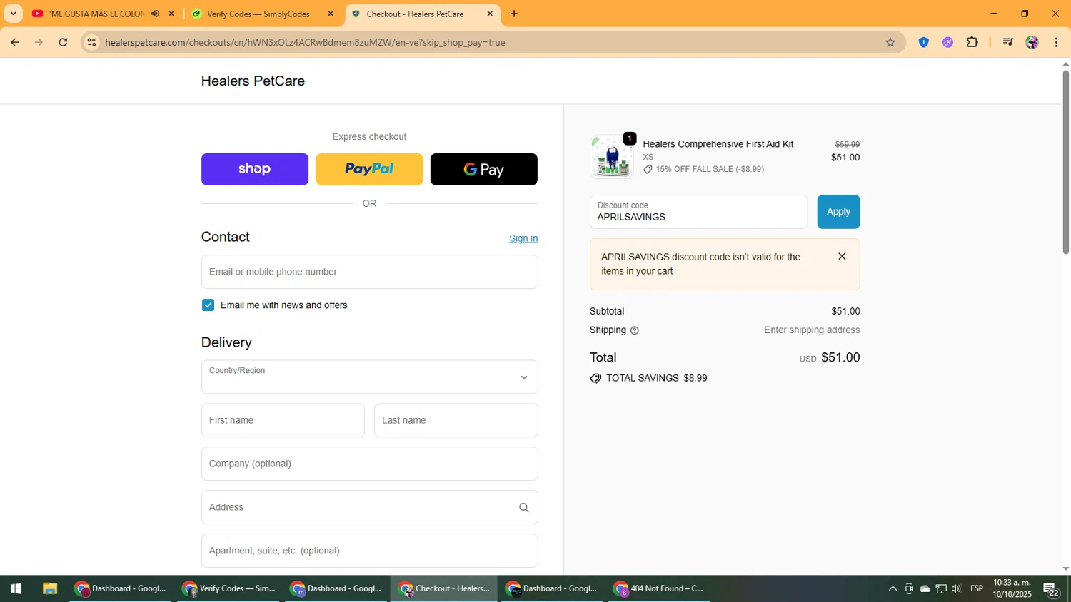Switch to the YouTube ME GUSTA MÁS tab

pyautogui.click(x=96, y=14)
